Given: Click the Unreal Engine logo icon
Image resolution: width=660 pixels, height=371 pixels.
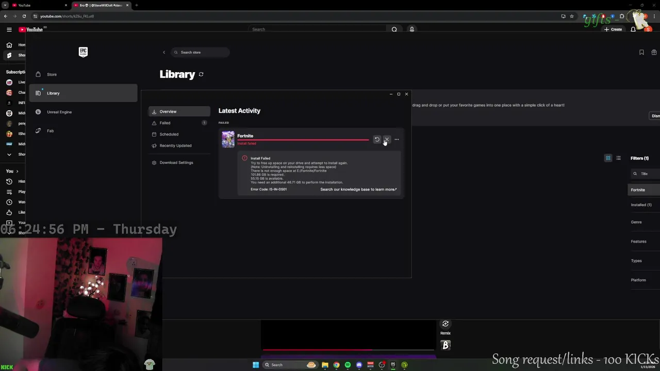Looking at the screenshot, I should click(x=38, y=112).
